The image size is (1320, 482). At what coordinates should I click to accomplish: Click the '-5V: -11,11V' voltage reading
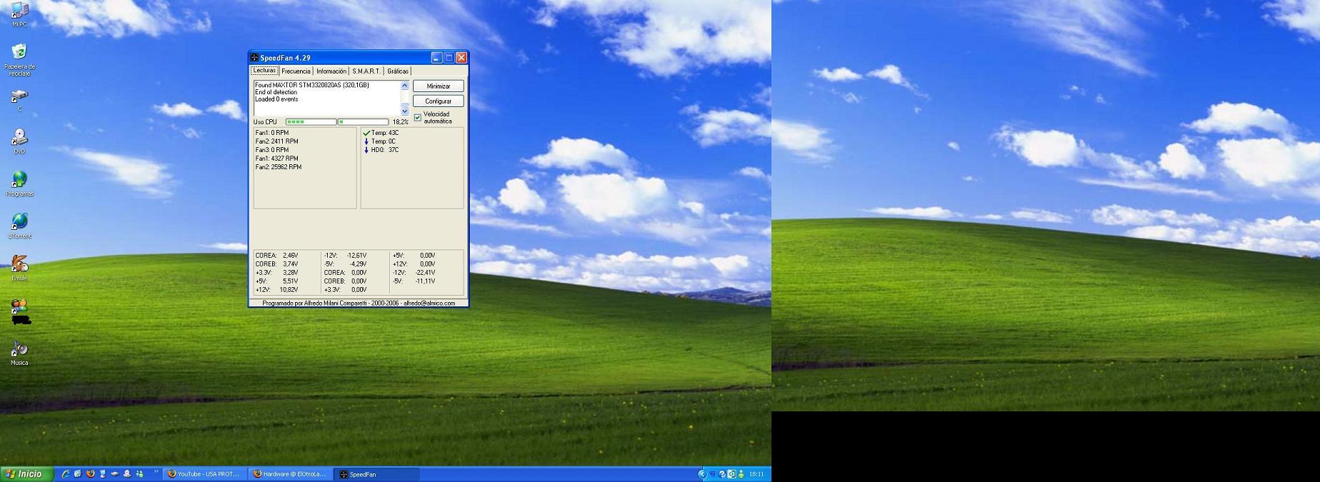pyautogui.click(x=414, y=281)
